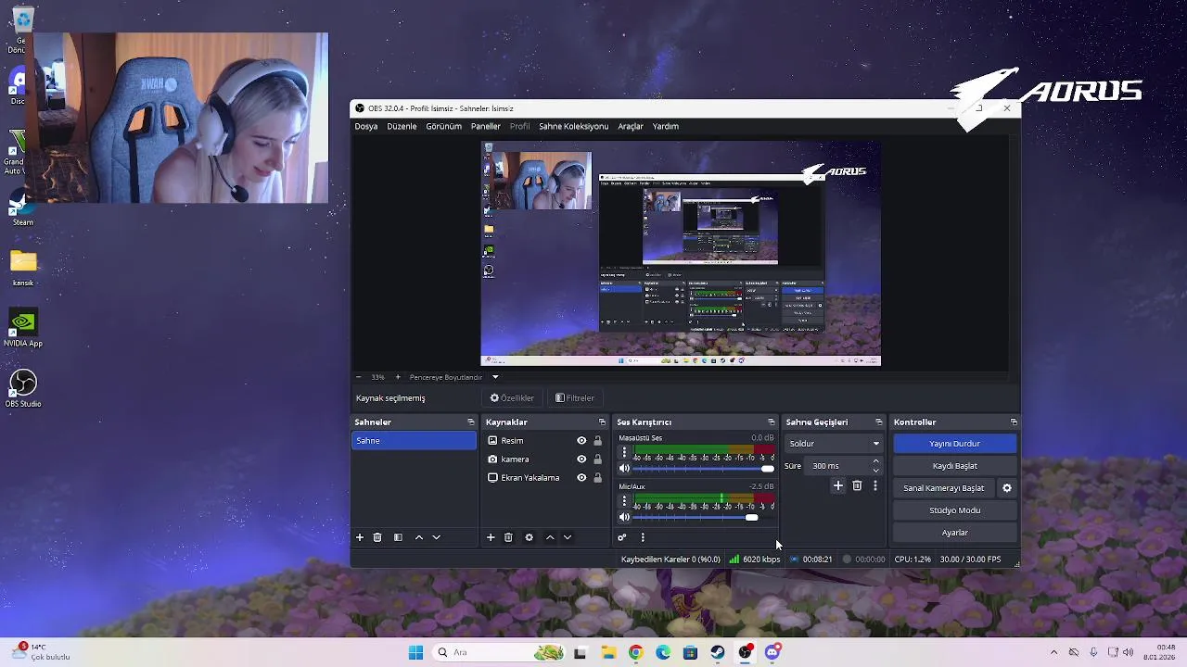1187x667 pixels.
Task: Open the Görünüm menu
Action: pyautogui.click(x=443, y=126)
